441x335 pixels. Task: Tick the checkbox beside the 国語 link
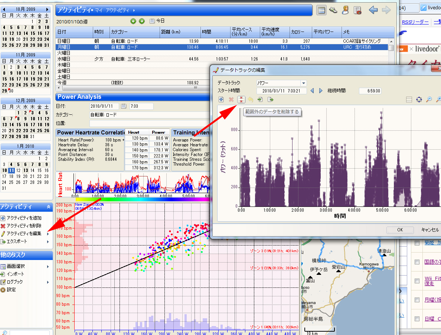[x=417, y=262]
